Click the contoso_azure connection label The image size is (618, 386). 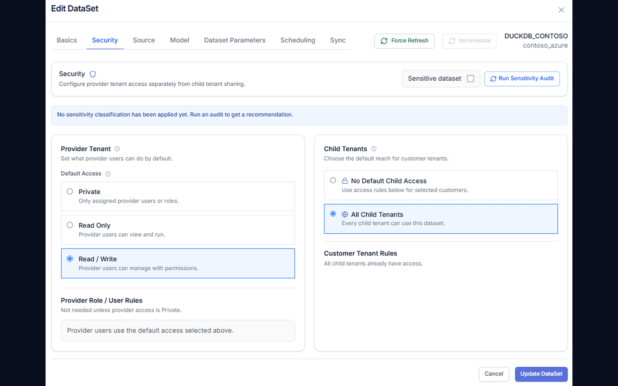point(545,46)
